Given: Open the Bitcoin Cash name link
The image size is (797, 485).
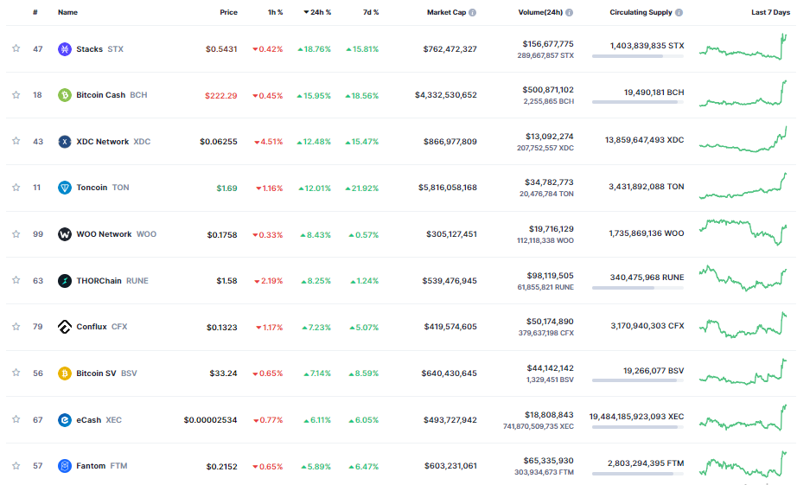Looking at the screenshot, I should pyautogui.click(x=100, y=95).
